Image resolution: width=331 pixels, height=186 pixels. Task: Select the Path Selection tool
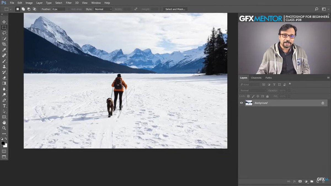tap(4, 111)
